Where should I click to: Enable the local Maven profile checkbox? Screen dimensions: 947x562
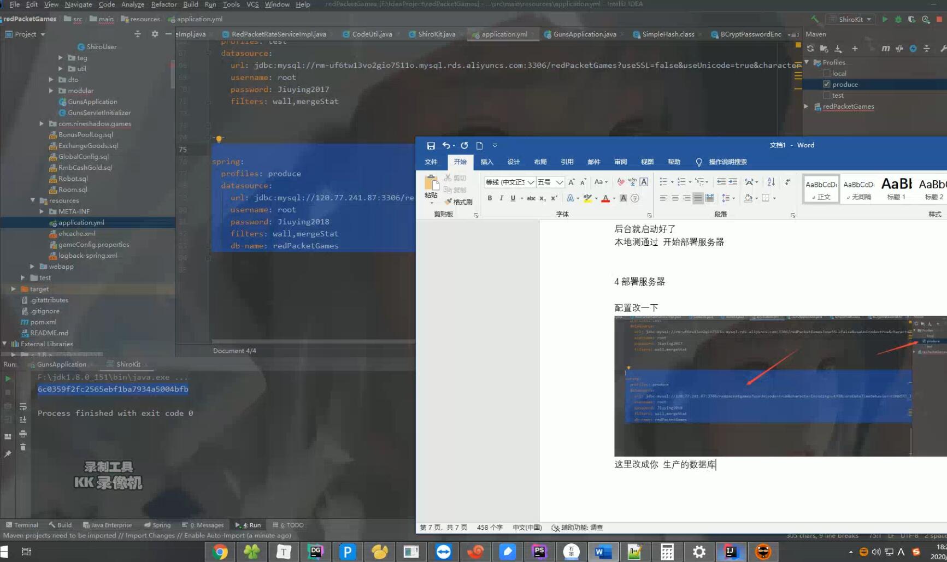click(x=827, y=73)
